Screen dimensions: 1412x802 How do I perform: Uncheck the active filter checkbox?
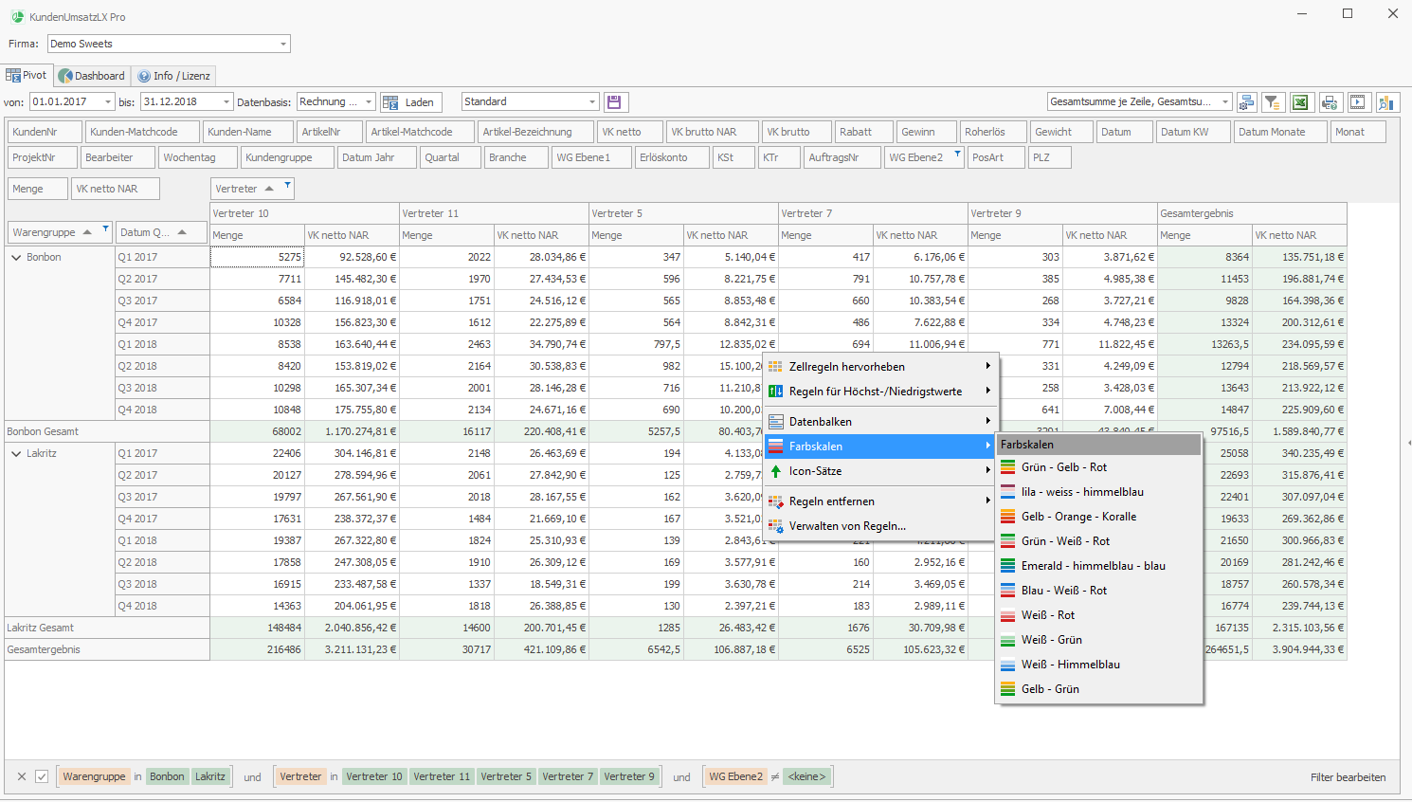tap(42, 776)
